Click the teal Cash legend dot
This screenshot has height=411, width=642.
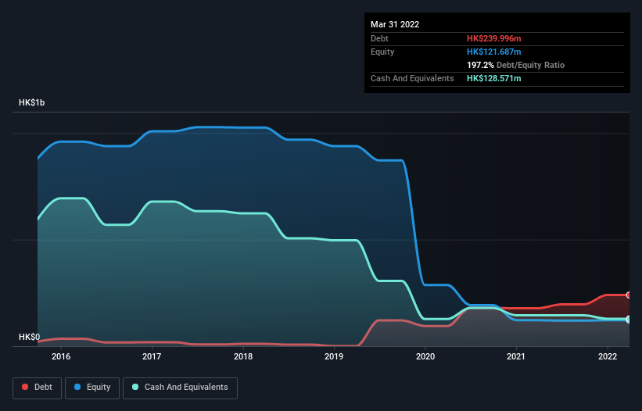135,387
